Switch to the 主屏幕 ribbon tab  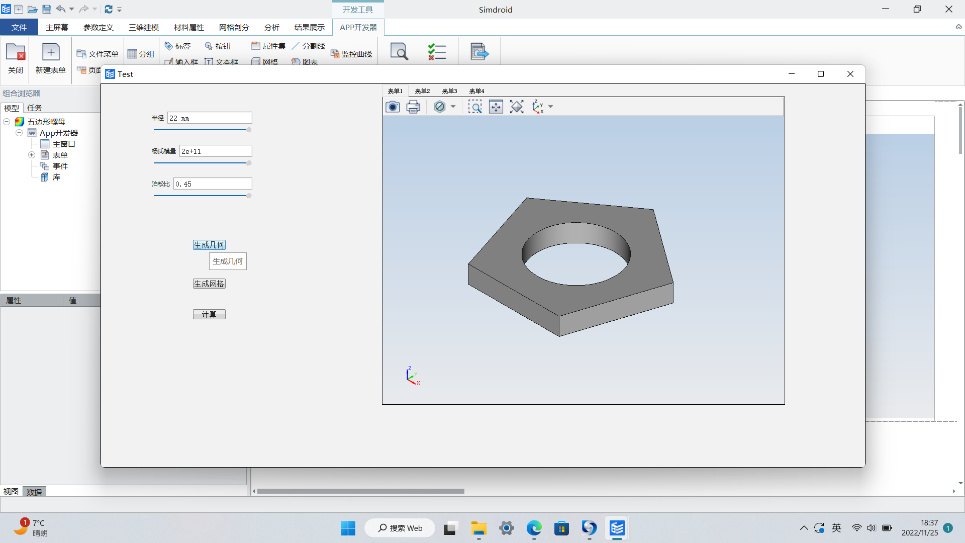pyautogui.click(x=57, y=27)
